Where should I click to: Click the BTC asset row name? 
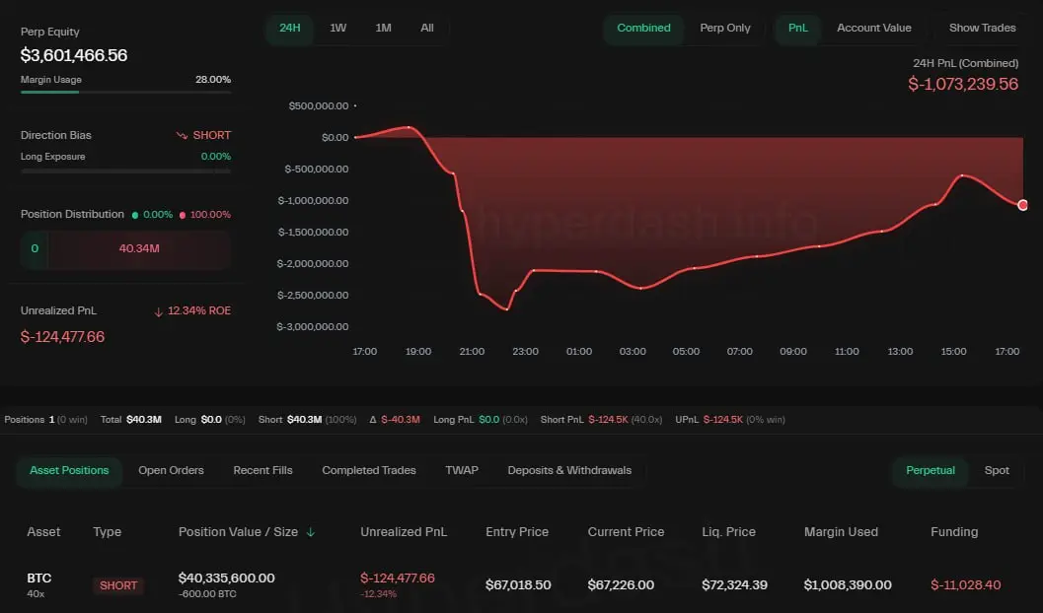coord(39,579)
